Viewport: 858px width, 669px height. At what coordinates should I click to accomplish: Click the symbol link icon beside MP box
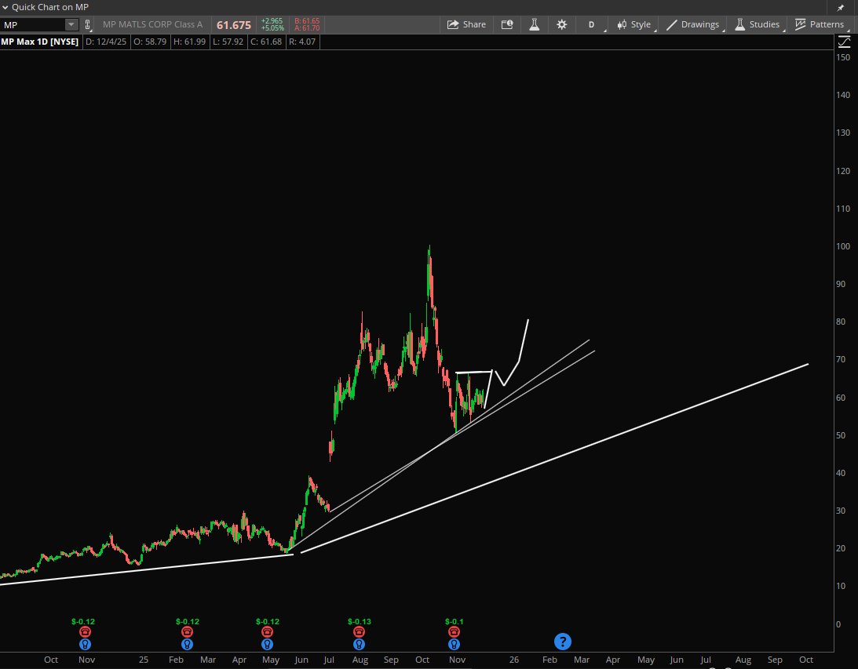[88, 24]
